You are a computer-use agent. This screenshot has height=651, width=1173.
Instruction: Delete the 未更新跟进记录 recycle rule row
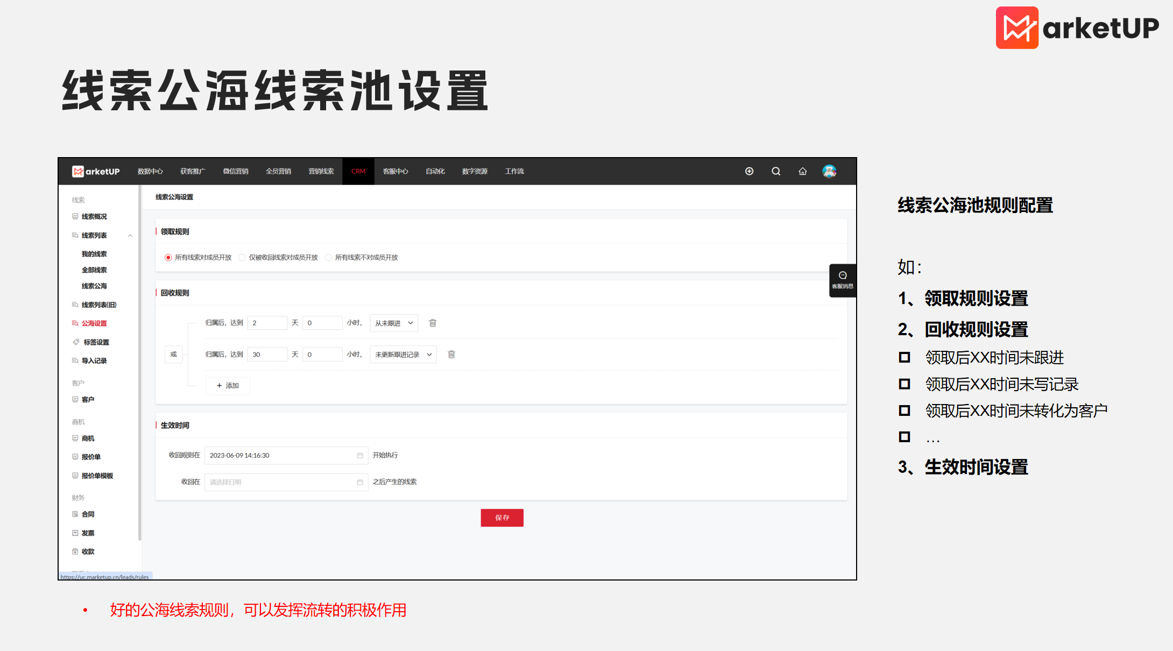pos(451,354)
